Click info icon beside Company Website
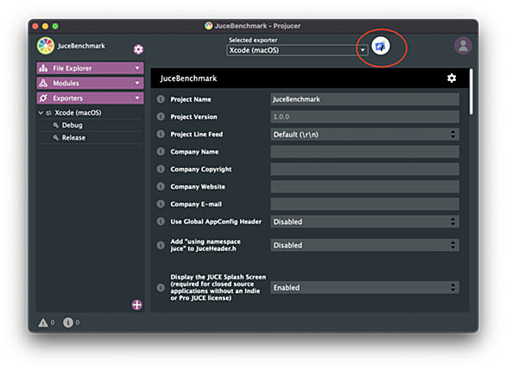The height and width of the screenshot is (369, 506). pyautogui.click(x=161, y=186)
